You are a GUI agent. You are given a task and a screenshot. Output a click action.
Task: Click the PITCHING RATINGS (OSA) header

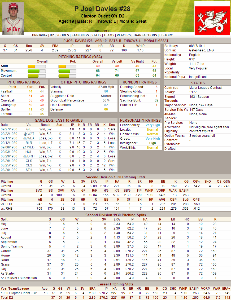pos(80,57)
